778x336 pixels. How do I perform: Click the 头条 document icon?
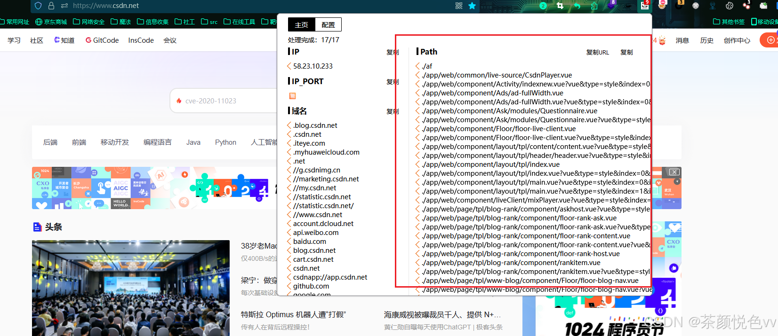(x=37, y=227)
